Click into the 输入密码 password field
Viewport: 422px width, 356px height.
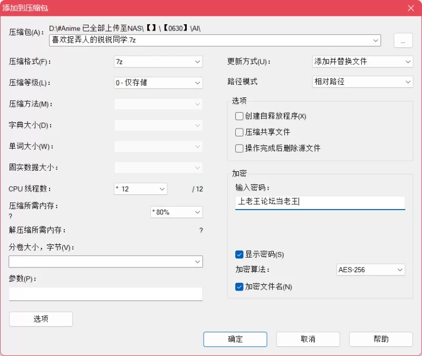(x=320, y=202)
